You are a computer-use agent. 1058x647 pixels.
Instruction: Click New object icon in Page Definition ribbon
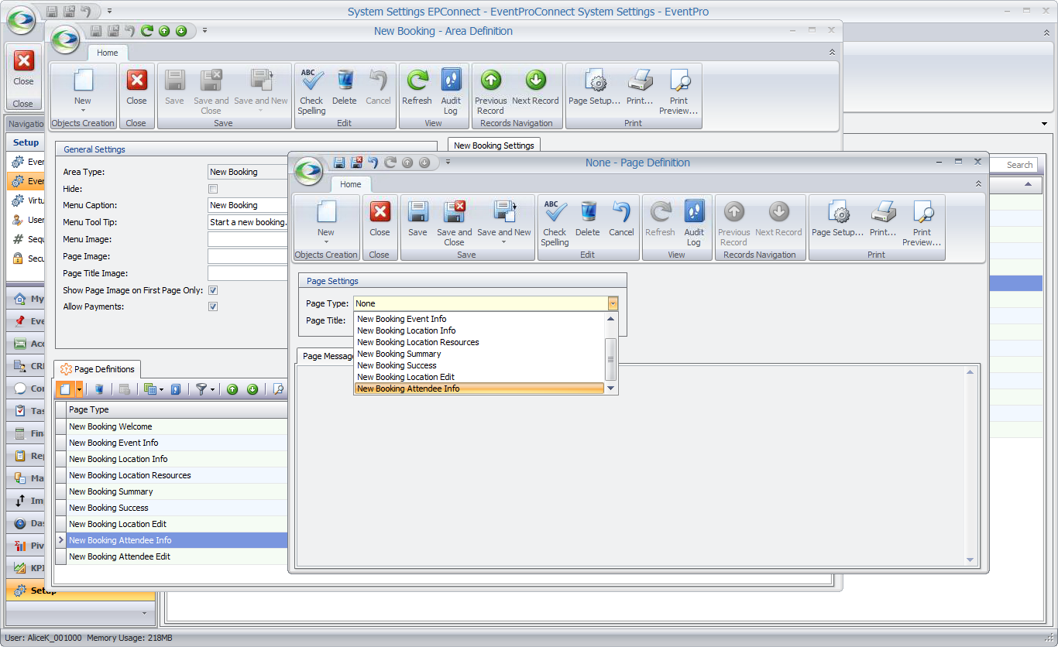coord(326,212)
